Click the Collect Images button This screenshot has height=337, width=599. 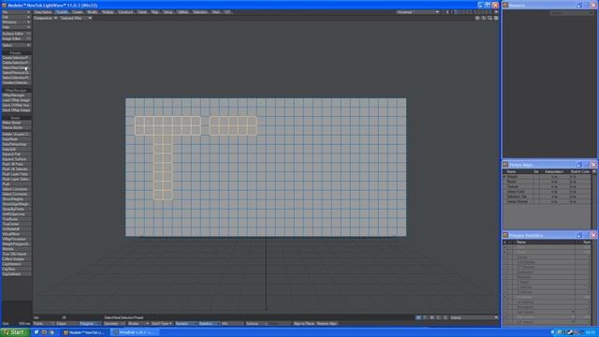[x=16, y=258]
